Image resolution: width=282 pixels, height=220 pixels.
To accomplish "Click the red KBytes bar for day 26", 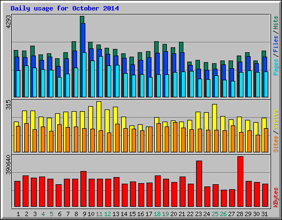I will (x=224, y=199).
